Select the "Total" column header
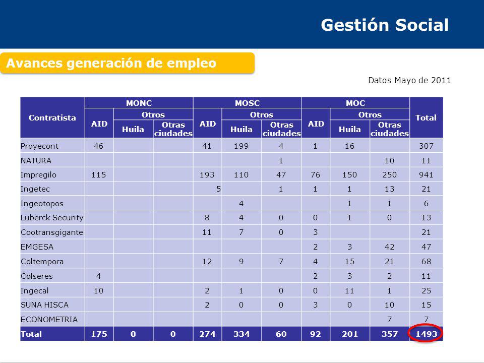484x363 pixels. pyautogui.click(x=427, y=117)
